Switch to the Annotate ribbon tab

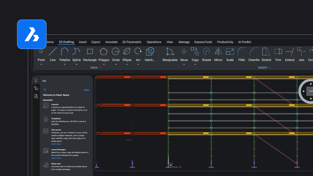click(x=111, y=42)
